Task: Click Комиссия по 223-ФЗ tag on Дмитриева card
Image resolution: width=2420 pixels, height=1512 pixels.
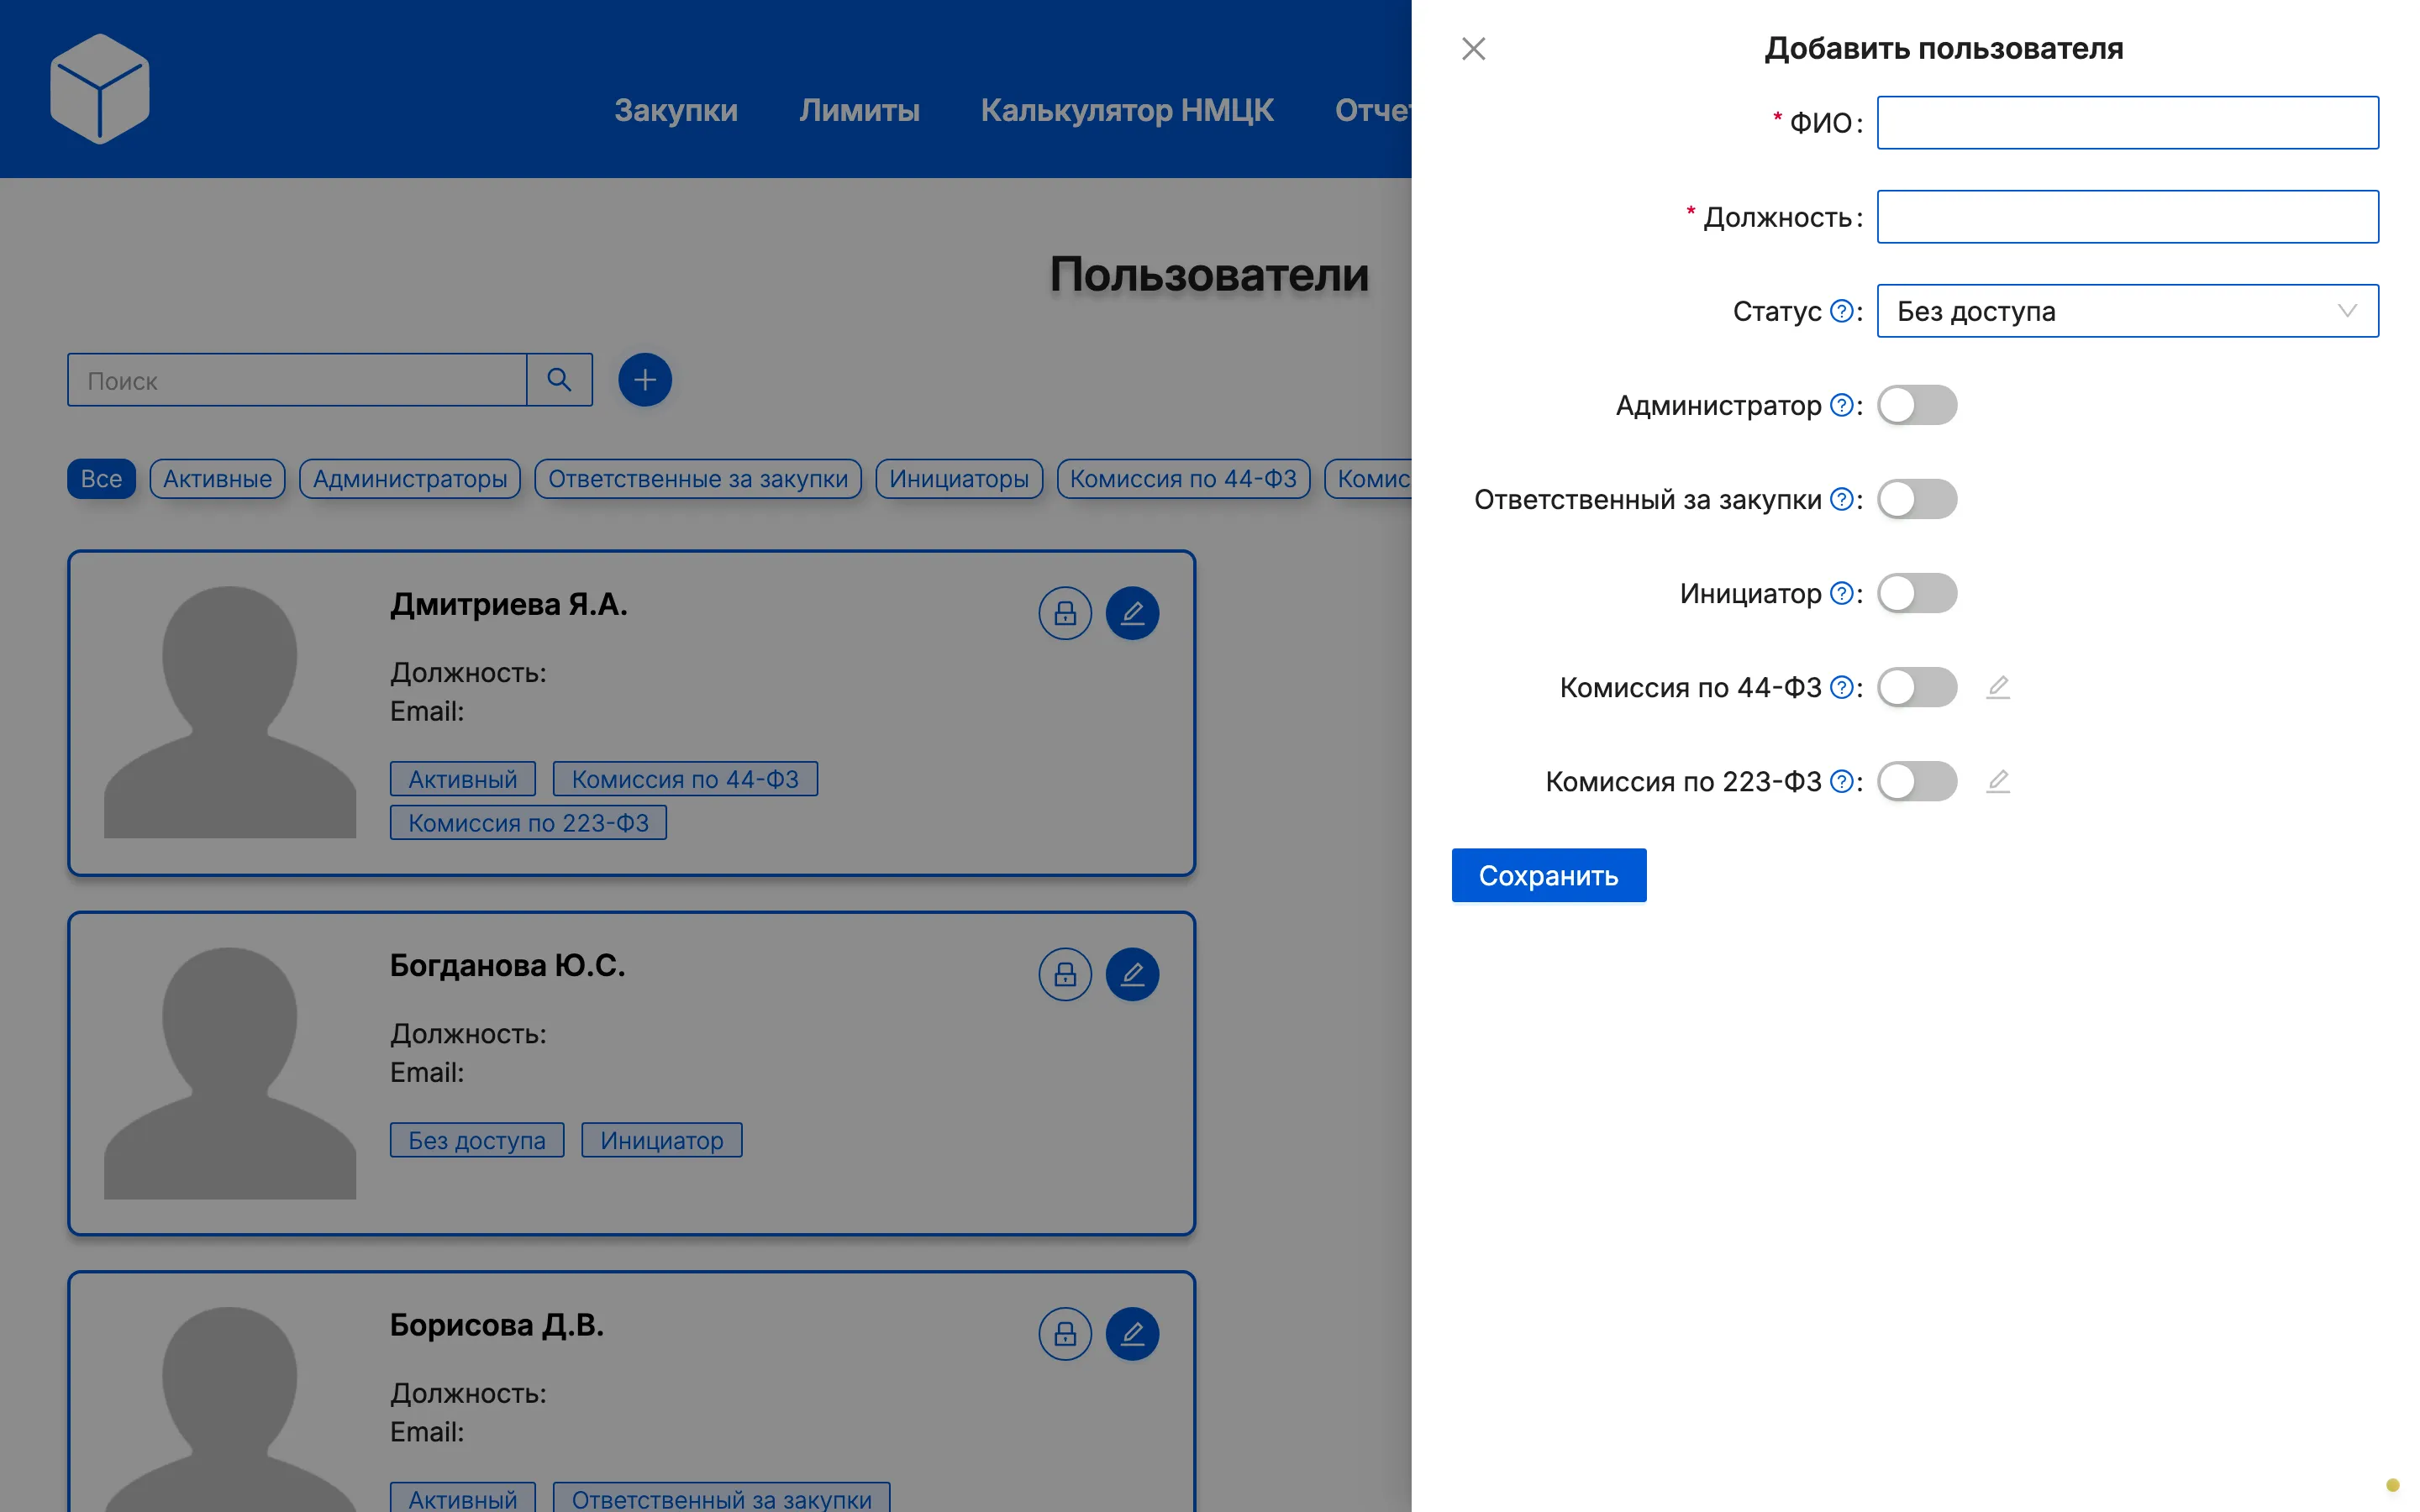Action: click(528, 823)
